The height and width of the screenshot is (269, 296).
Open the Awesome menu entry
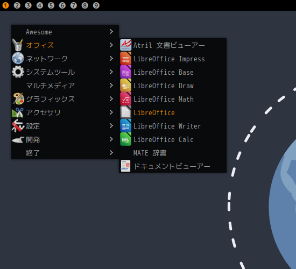(x=65, y=32)
